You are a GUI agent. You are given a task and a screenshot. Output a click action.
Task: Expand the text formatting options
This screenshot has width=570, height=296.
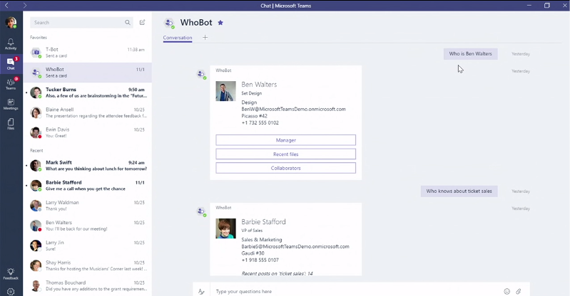click(x=202, y=291)
